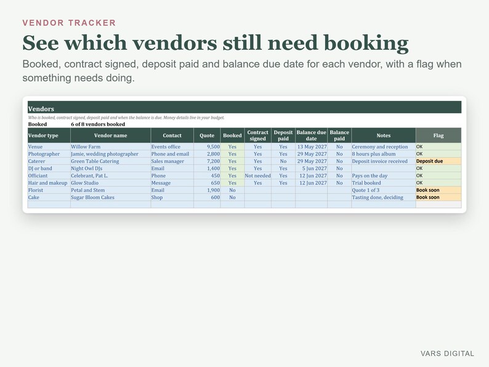Image resolution: width=489 pixels, height=367 pixels.
Task: Select the 'Message' contact cell
Action: point(172,183)
